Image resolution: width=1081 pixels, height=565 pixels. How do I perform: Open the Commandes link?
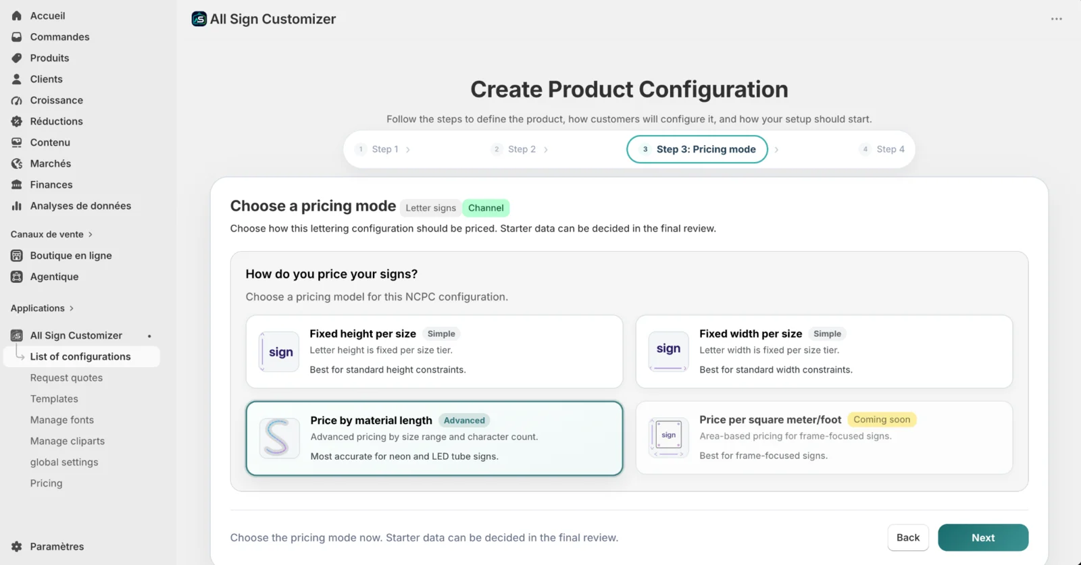click(59, 36)
